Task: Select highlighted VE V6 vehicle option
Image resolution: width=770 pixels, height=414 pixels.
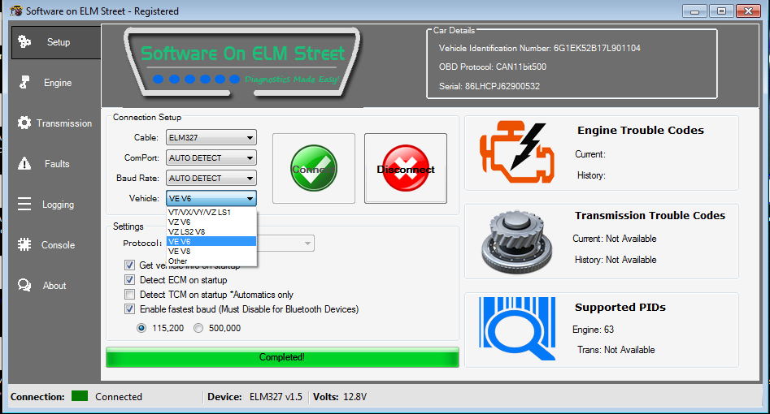Action: [x=211, y=241]
